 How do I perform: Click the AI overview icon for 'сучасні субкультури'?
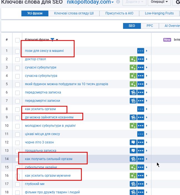click(133, 67)
